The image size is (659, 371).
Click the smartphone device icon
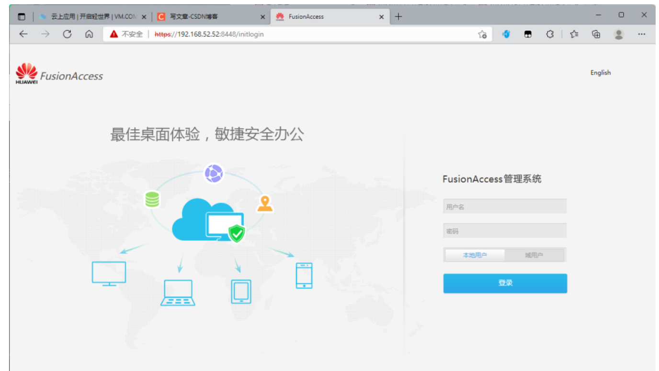tap(304, 276)
